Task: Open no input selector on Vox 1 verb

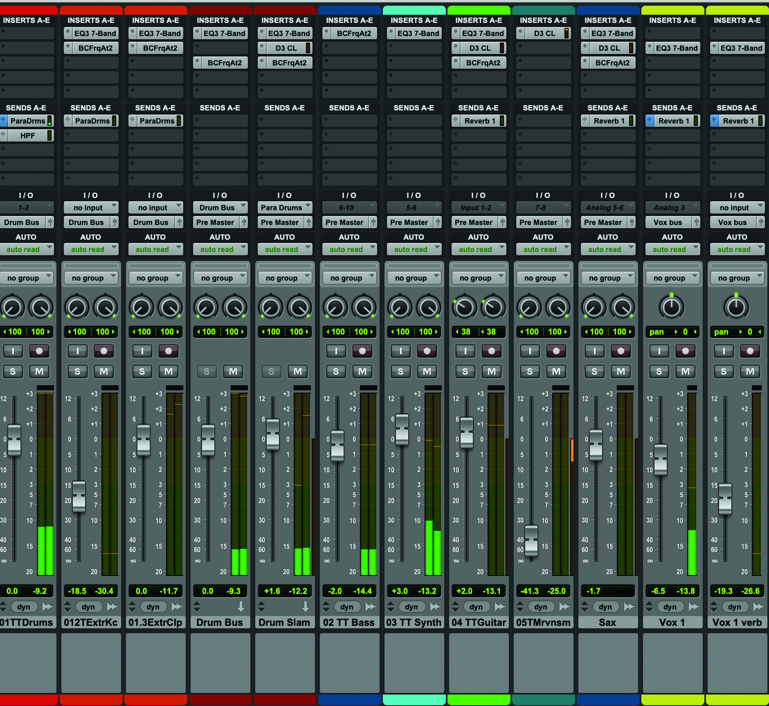Action: coord(738,207)
